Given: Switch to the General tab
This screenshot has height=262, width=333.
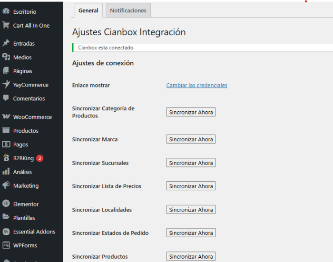Looking at the screenshot, I should [x=88, y=10].
